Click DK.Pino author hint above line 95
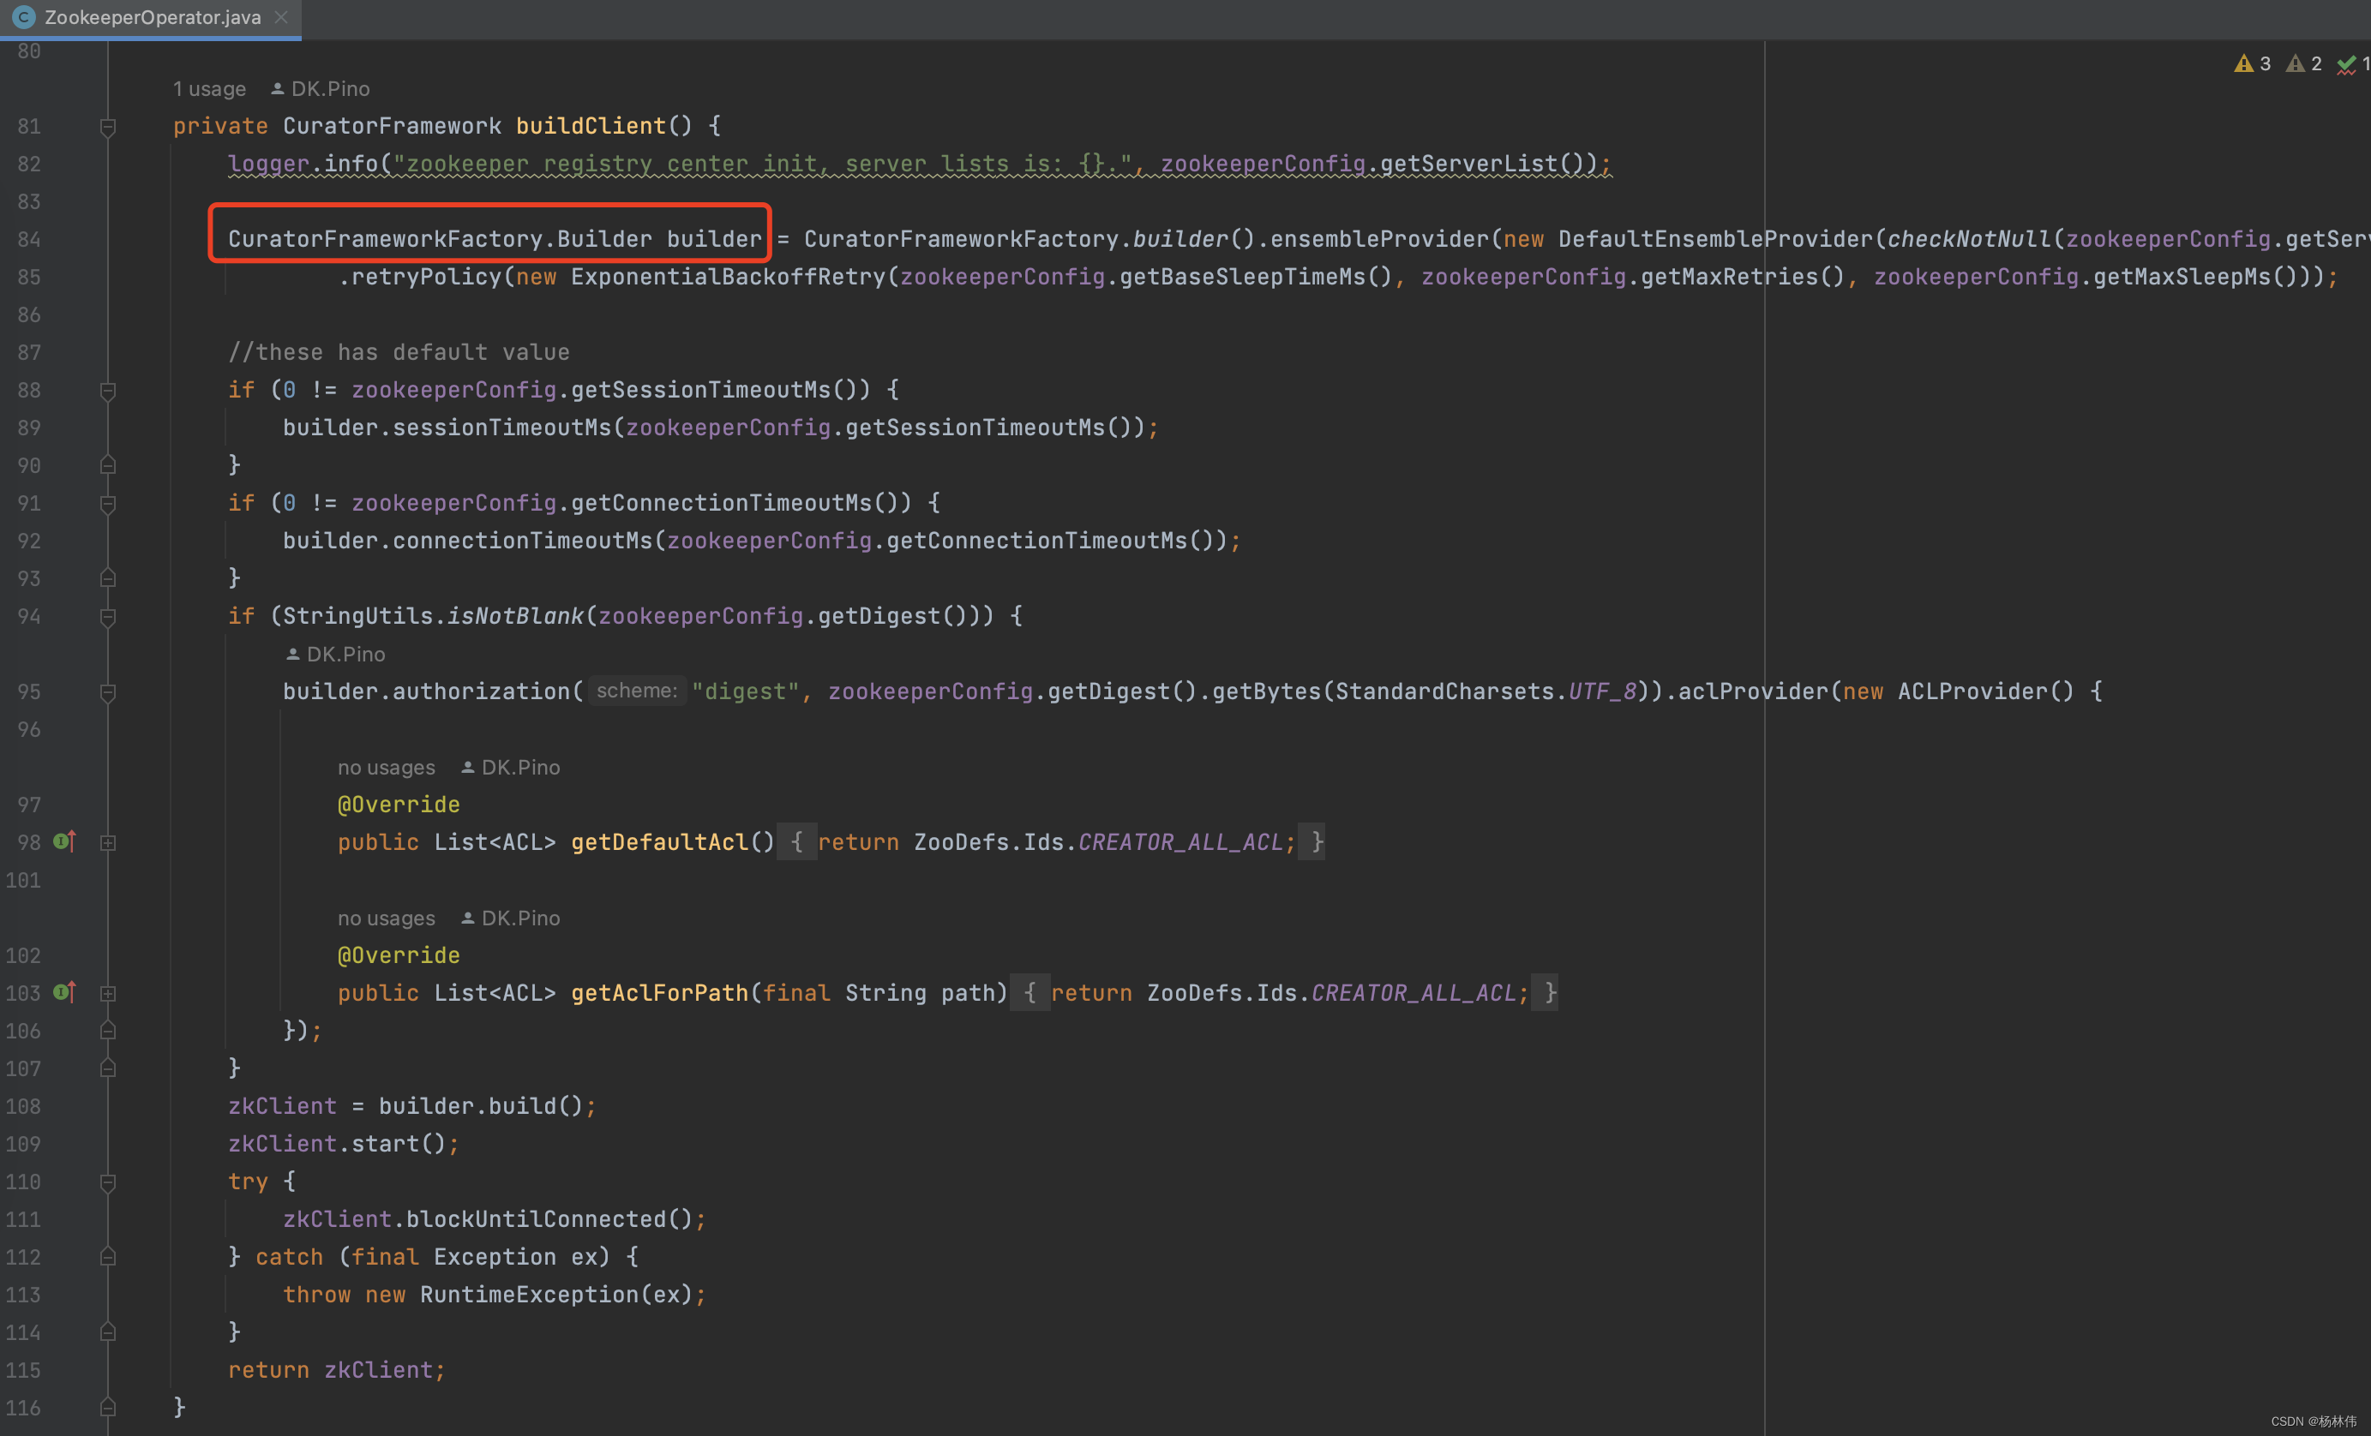Screen dimensions: 2371x1436 [x=336, y=654]
